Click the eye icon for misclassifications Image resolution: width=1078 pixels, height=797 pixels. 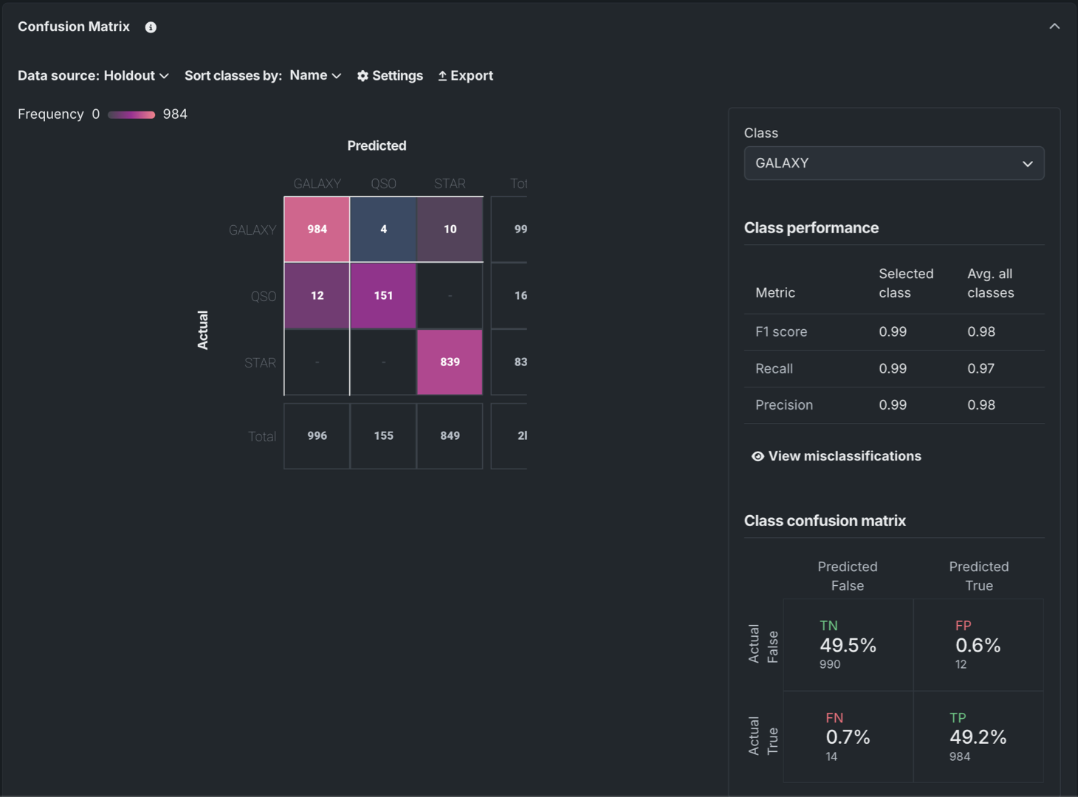(757, 457)
